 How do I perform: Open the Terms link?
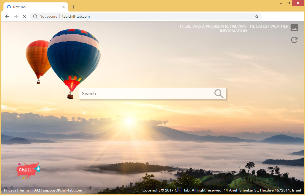click(x=24, y=190)
